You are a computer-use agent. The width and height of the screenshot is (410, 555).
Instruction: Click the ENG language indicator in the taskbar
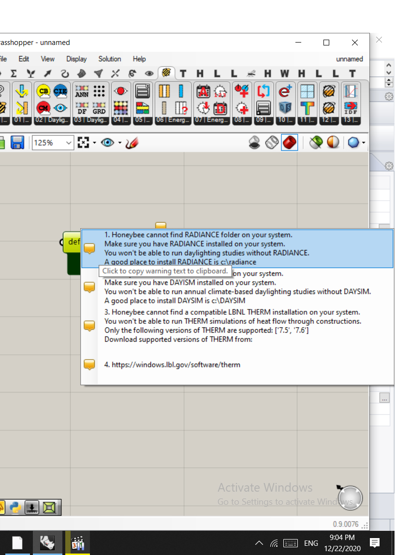click(x=311, y=543)
